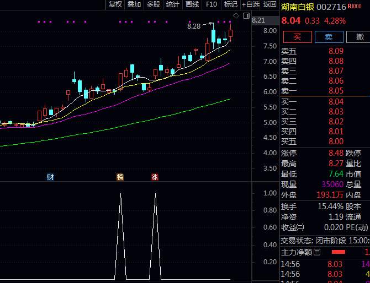The width and height of the screenshot is (370, 283).
Task: Open the 主力净额 detail icon
Action: coord(316,252)
